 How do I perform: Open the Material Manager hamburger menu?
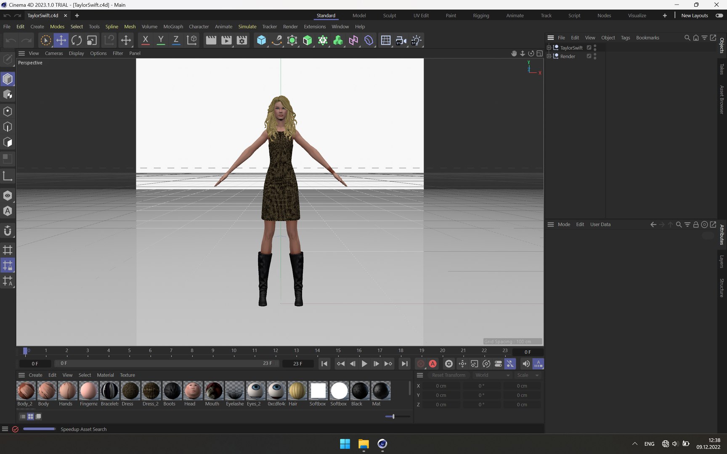[x=22, y=375]
